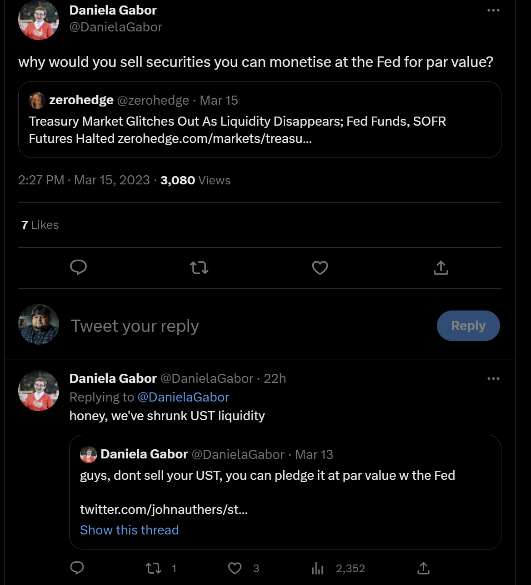Like the reply tweet with 3 likes
531x585 pixels.
tap(235, 568)
